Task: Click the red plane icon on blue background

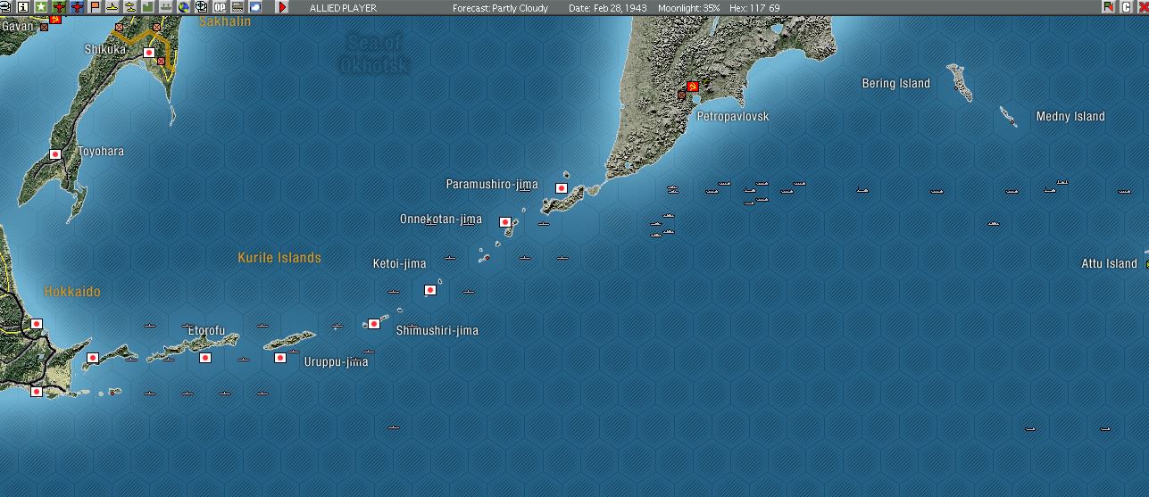Action: click(x=77, y=7)
